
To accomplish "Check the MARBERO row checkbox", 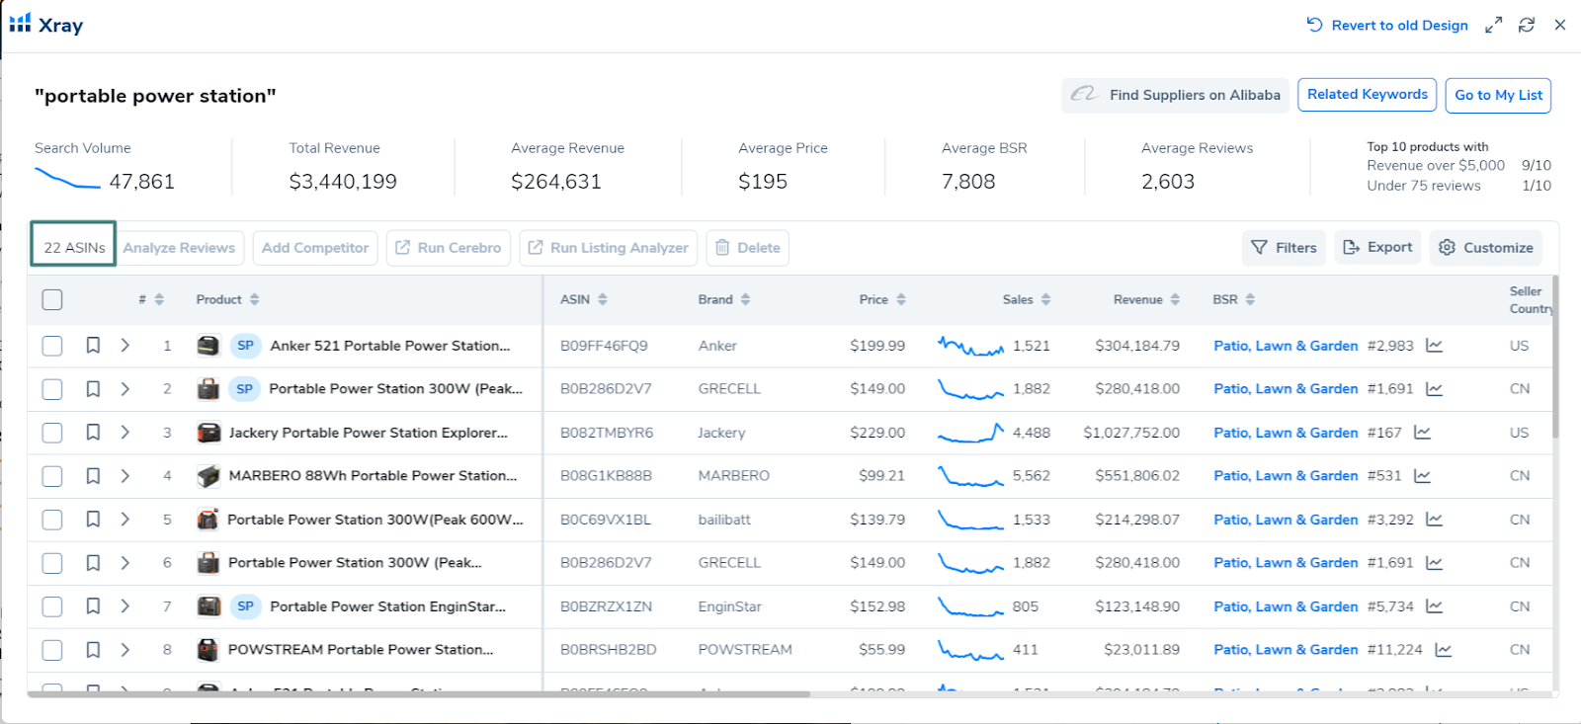I will [52, 476].
